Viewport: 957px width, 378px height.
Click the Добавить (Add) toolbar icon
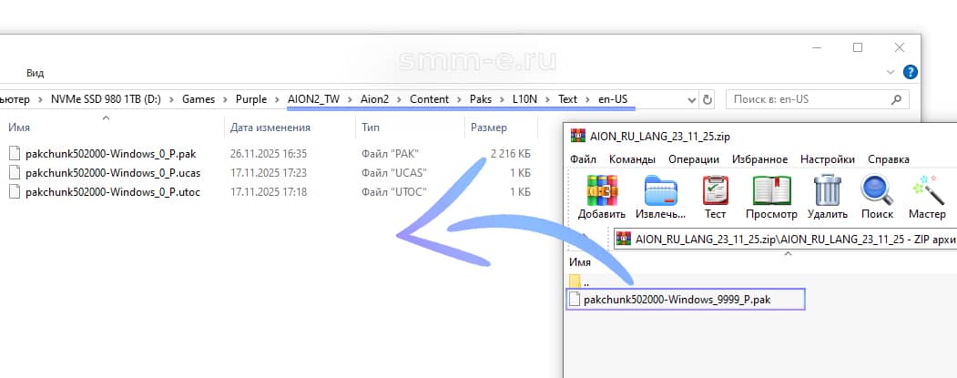tap(601, 193)
